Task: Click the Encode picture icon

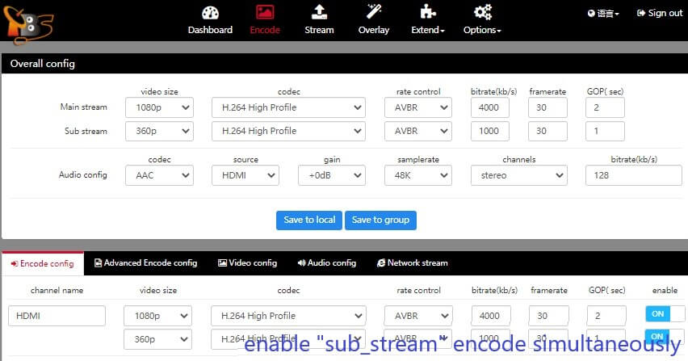Action: coord(265,13)
